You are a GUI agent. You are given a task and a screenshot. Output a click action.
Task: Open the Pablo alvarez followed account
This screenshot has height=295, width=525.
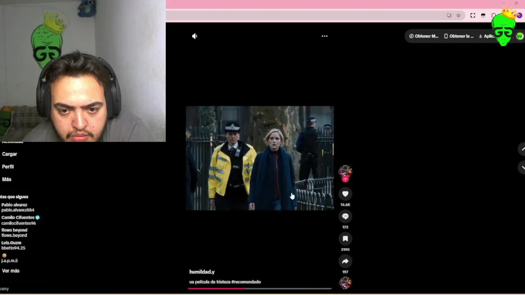pos(18,207)
